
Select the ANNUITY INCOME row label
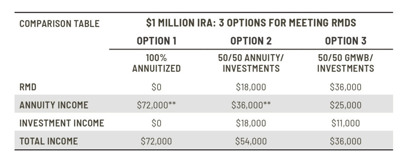point(54,105)
